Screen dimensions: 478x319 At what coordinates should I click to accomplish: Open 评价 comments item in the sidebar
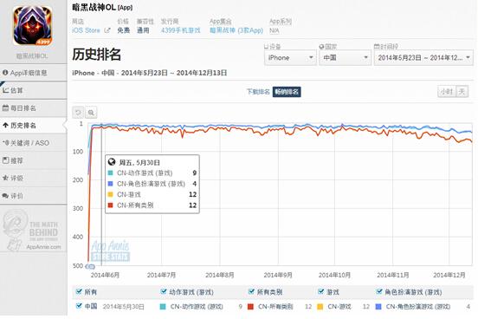(13, 196)
